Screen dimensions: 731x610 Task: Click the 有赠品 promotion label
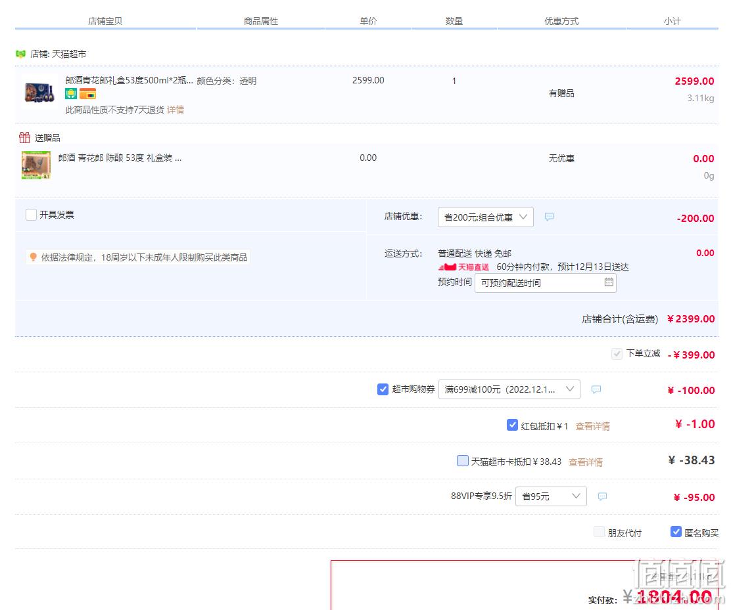point(561,93)
